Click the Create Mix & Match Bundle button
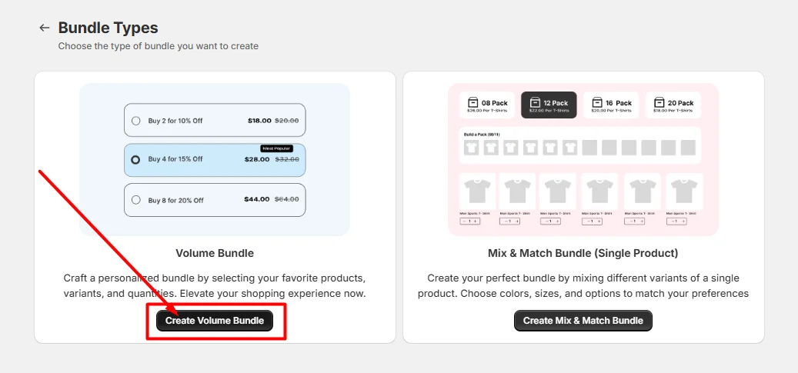798x373 pixels. 583,321
